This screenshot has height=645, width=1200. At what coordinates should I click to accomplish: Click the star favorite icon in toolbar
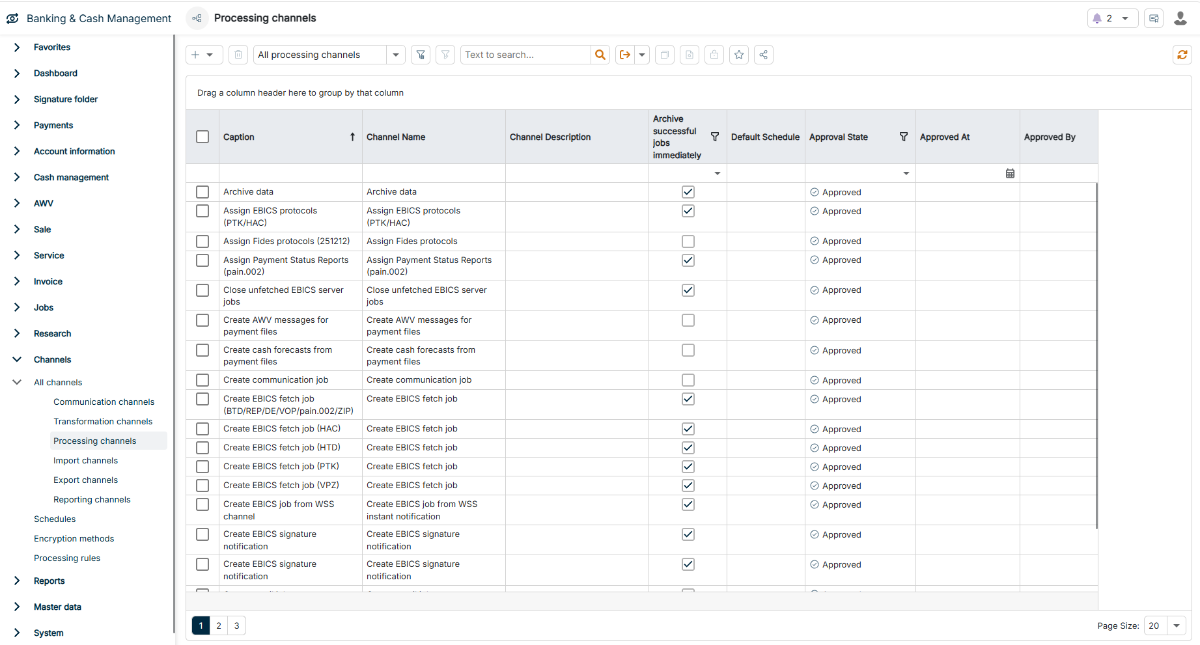point(739,55)
